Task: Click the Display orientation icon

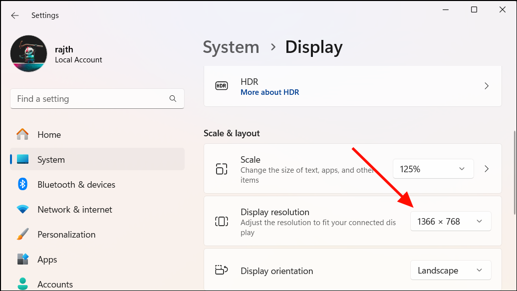Action: 221,270
